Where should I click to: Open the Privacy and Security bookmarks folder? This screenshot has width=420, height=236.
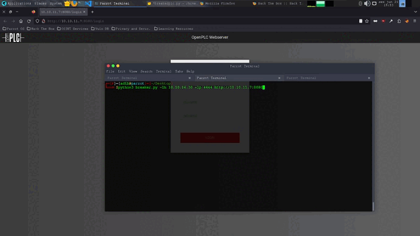coord(131,29)
